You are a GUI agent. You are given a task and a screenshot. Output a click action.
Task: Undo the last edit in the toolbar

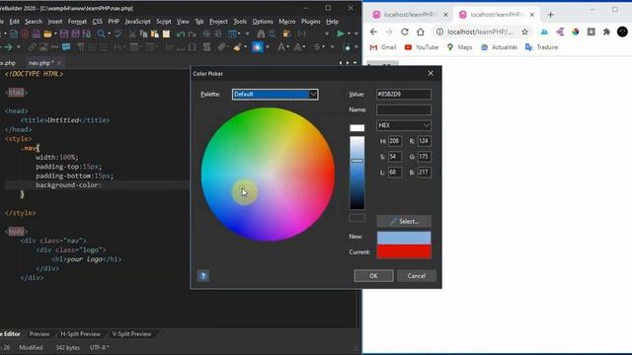(180, 34)
